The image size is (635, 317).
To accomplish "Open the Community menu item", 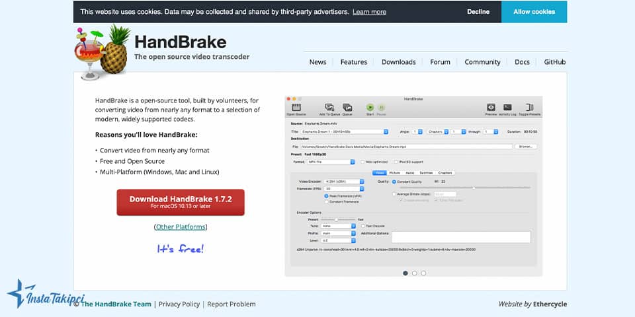I will point(482,62).
